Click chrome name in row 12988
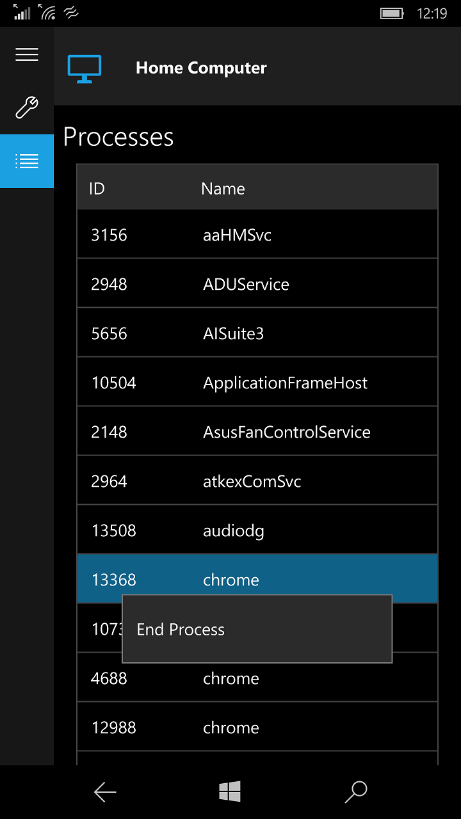This screenshot has height=819, width=461. click(231, 728)
